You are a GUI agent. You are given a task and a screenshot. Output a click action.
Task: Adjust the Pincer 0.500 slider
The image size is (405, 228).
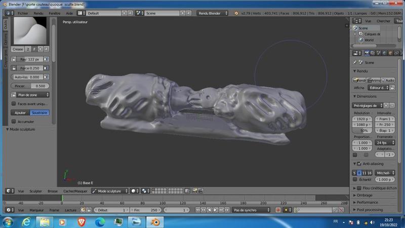30,86
